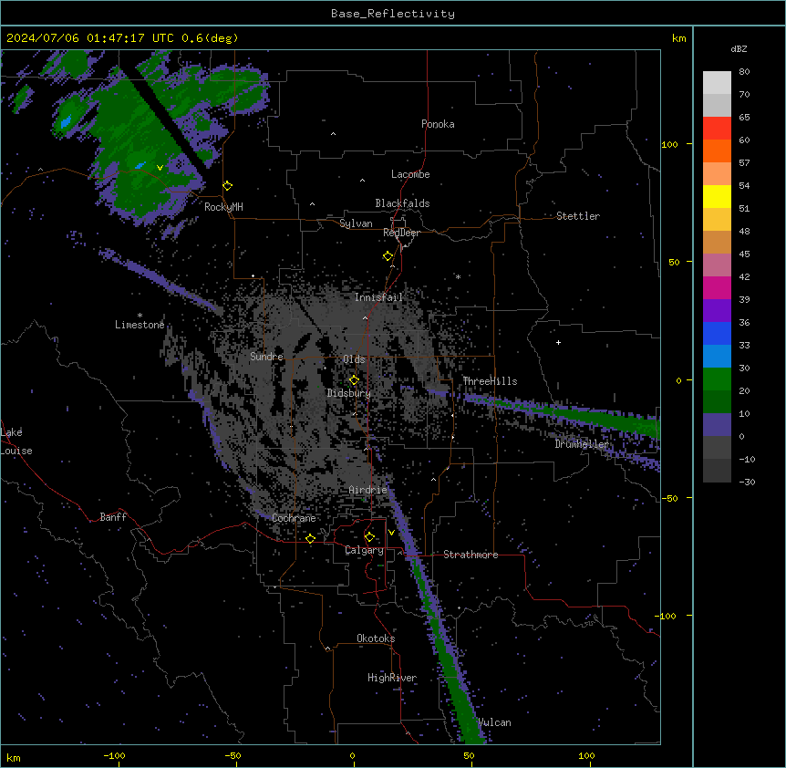The image size is (786, 768).
Task: Select the HighRiver label
Action: [392, 678]
